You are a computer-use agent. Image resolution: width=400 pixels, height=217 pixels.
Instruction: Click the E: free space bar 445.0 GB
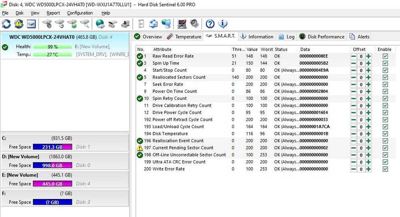(x=52, y=183)
